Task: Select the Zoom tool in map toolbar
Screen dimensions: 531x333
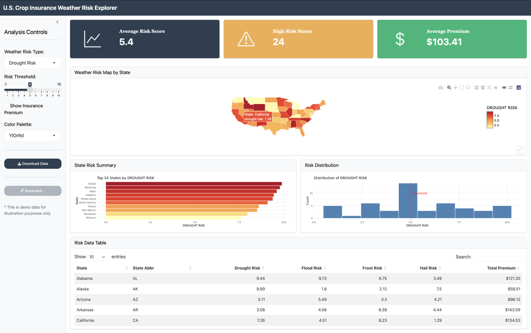Action: 449,88
